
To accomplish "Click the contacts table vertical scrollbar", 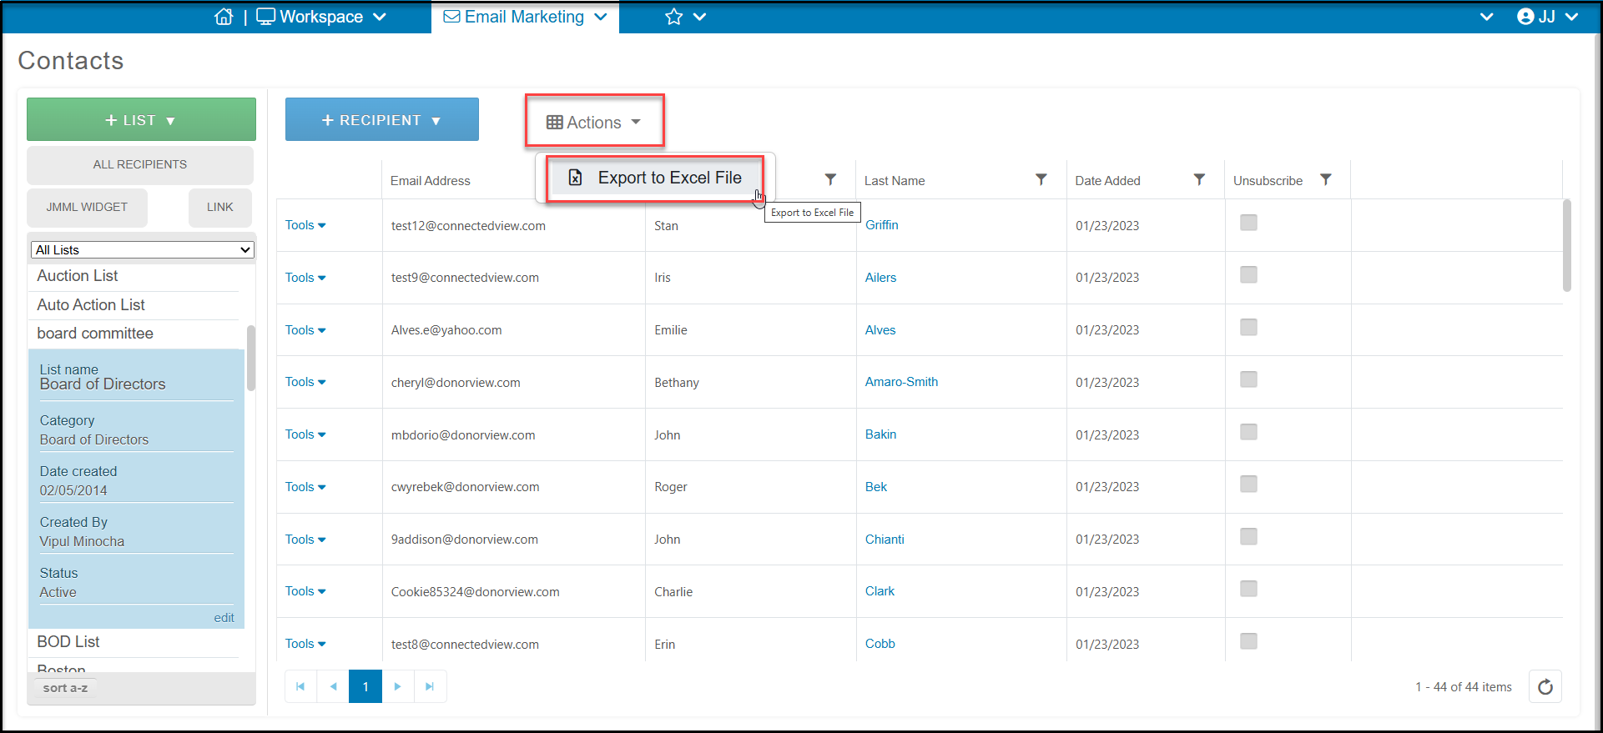I will [1567, 245].
